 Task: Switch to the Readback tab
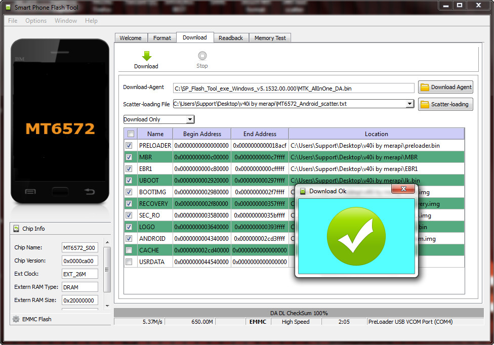(231, 38)
